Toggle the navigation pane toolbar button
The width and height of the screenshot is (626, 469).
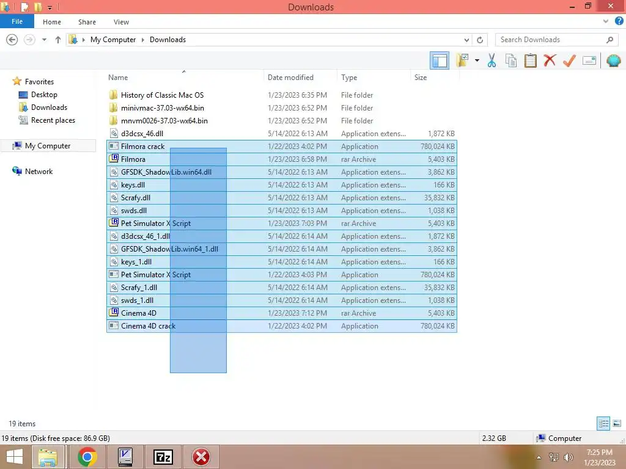[440, 60]
